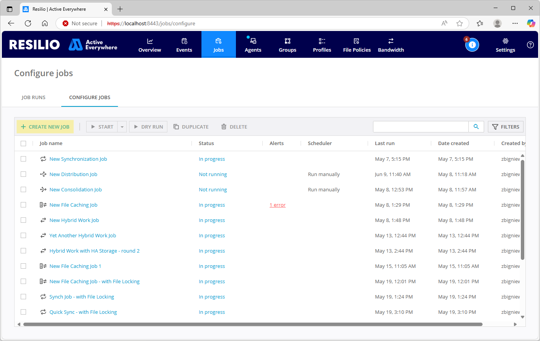The width and height of the screenshot is (540, 341).
Task: Select all jobs with the header checkbox
Action: tap(23, 143)
